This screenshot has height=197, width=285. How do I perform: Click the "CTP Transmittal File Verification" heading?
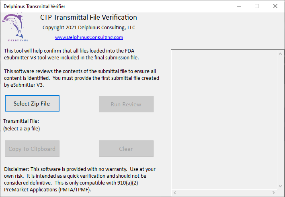tap(88, 17)
